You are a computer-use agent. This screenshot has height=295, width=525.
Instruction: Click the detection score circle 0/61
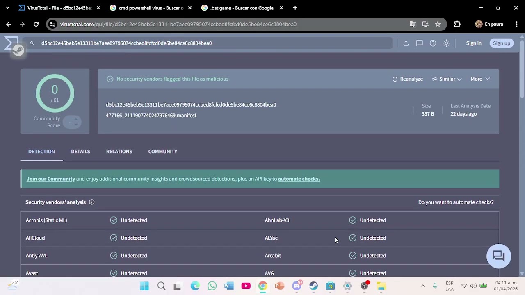55,93
